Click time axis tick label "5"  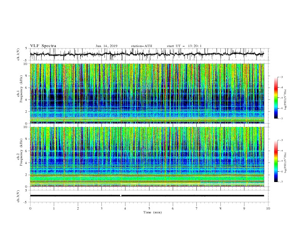(149, 208)
